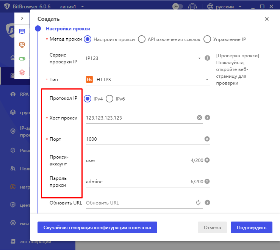Image resolution: width=280 pixels, height=250 pixels.
Task: Click the refresh icon in the Обновить URL field
Action: (x=198, y=203)
